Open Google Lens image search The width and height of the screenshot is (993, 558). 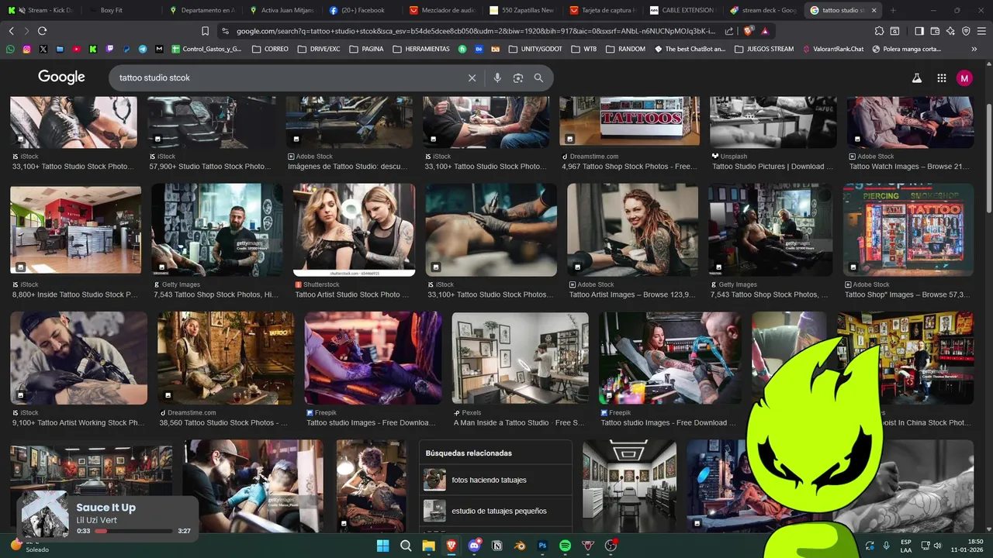coord(518,77)
